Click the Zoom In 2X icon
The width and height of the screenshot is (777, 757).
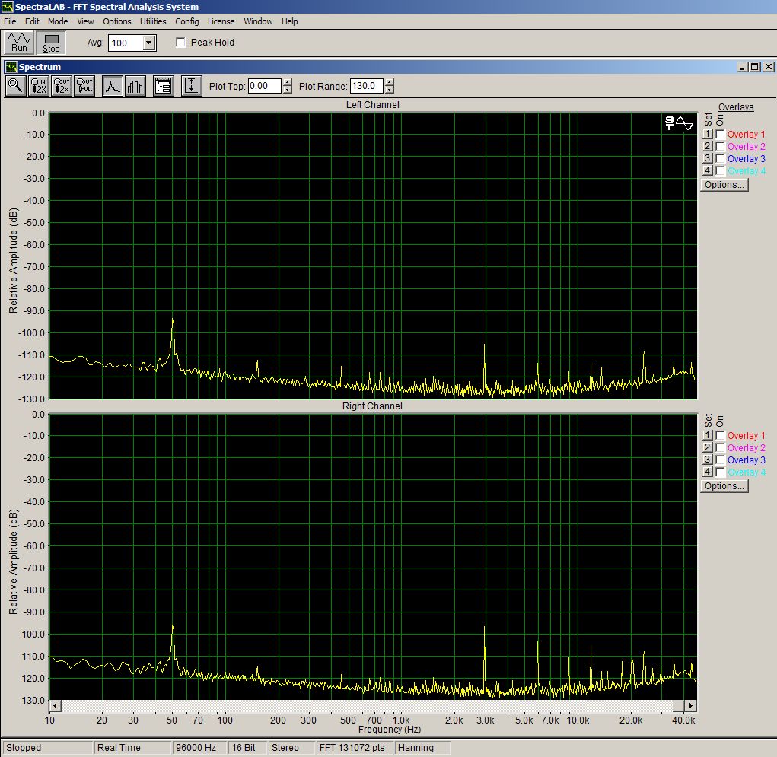tap(39, 86)
